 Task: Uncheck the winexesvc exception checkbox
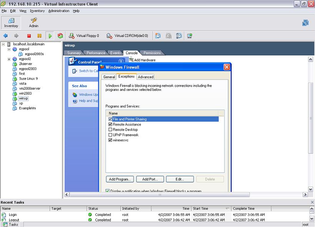pyautogui.click(x=110, y=140)
